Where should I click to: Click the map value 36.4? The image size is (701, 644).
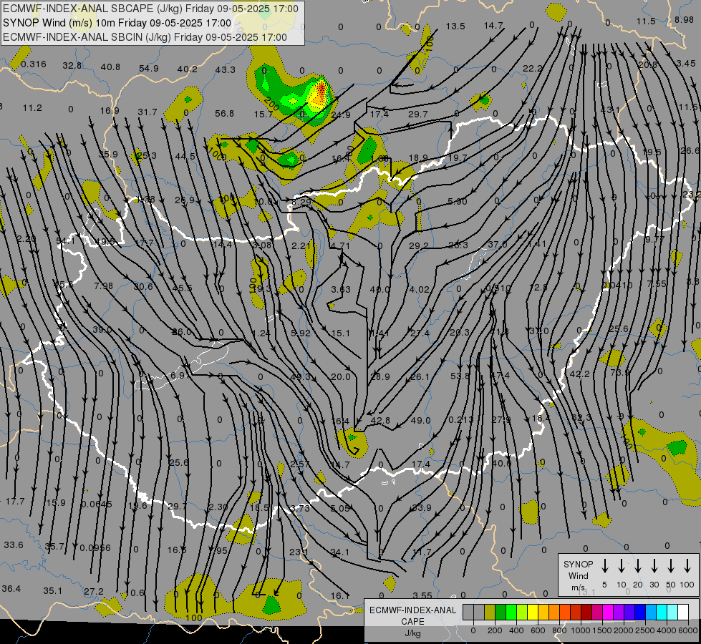(11, 589)
